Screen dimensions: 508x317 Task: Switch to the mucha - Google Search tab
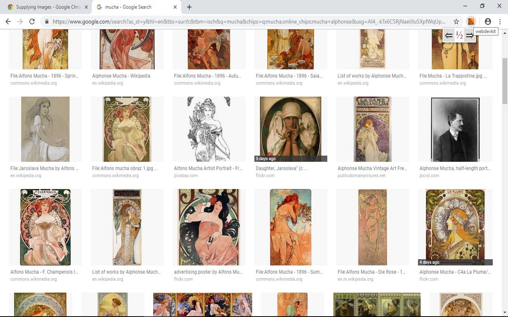136,7
